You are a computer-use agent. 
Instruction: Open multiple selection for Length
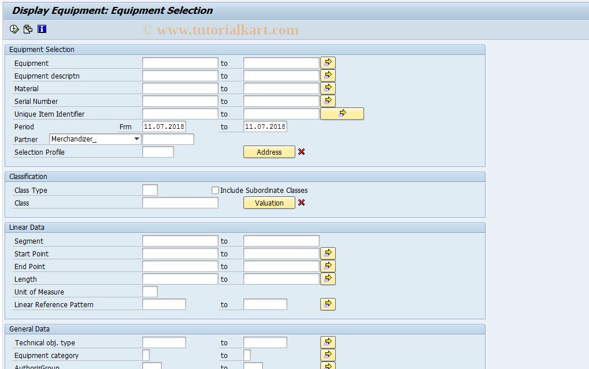point(327,278)
